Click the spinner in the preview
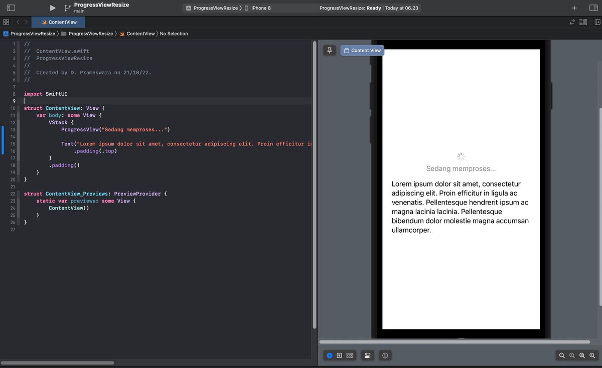602x368 pixels. [x=461, y=157]
